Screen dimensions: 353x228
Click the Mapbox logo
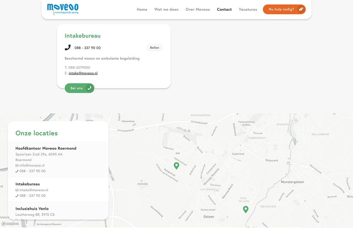tap(10, 224)
